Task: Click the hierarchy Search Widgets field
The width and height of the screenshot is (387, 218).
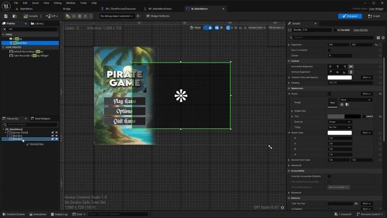Action: coord(31,125)
